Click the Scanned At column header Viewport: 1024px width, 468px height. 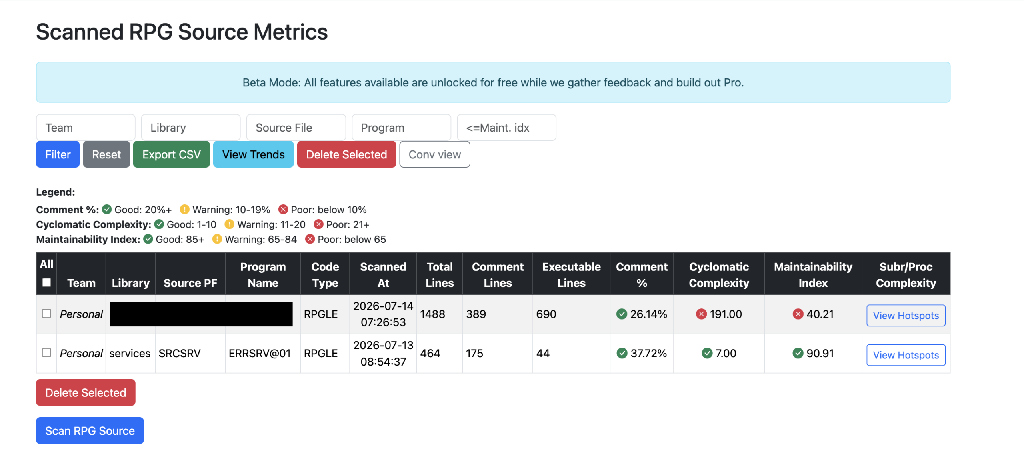coord(383,274)
